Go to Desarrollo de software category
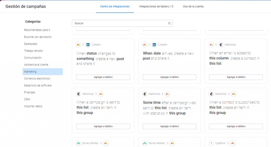This screenshot has height=147, width=271. point(38,86)
